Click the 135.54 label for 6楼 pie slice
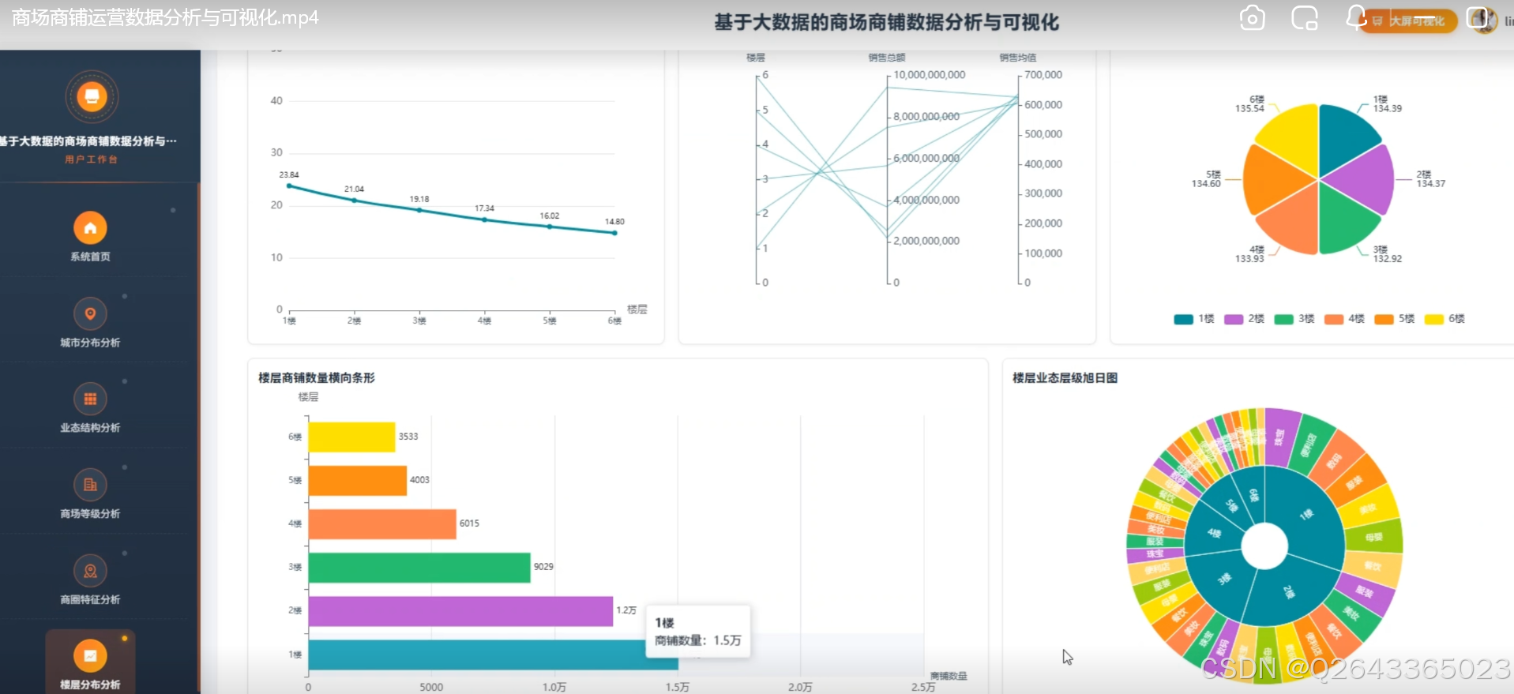Viewport: 1514px width, 694px height. tap(1249, 109)
